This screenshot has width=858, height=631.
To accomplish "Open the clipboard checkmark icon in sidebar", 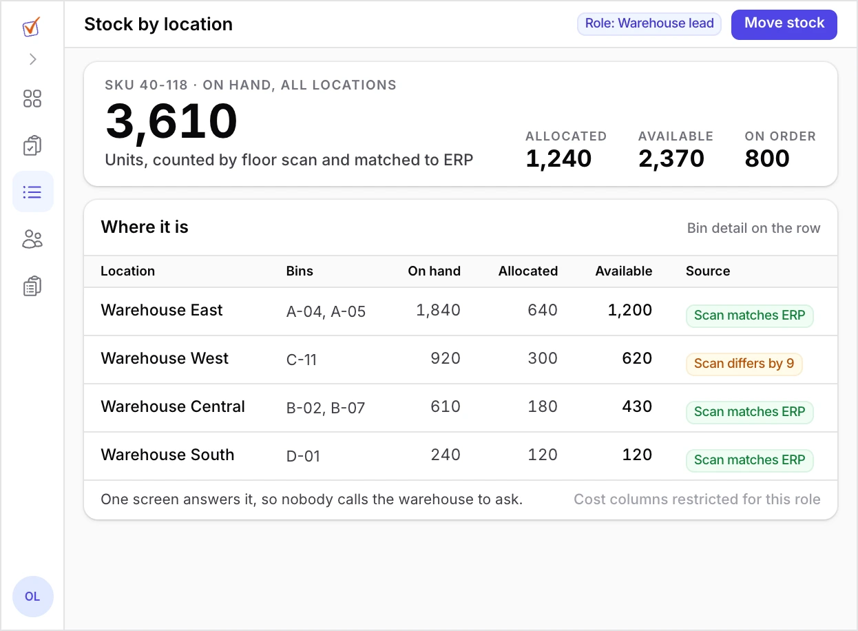I will click(32, 145).
